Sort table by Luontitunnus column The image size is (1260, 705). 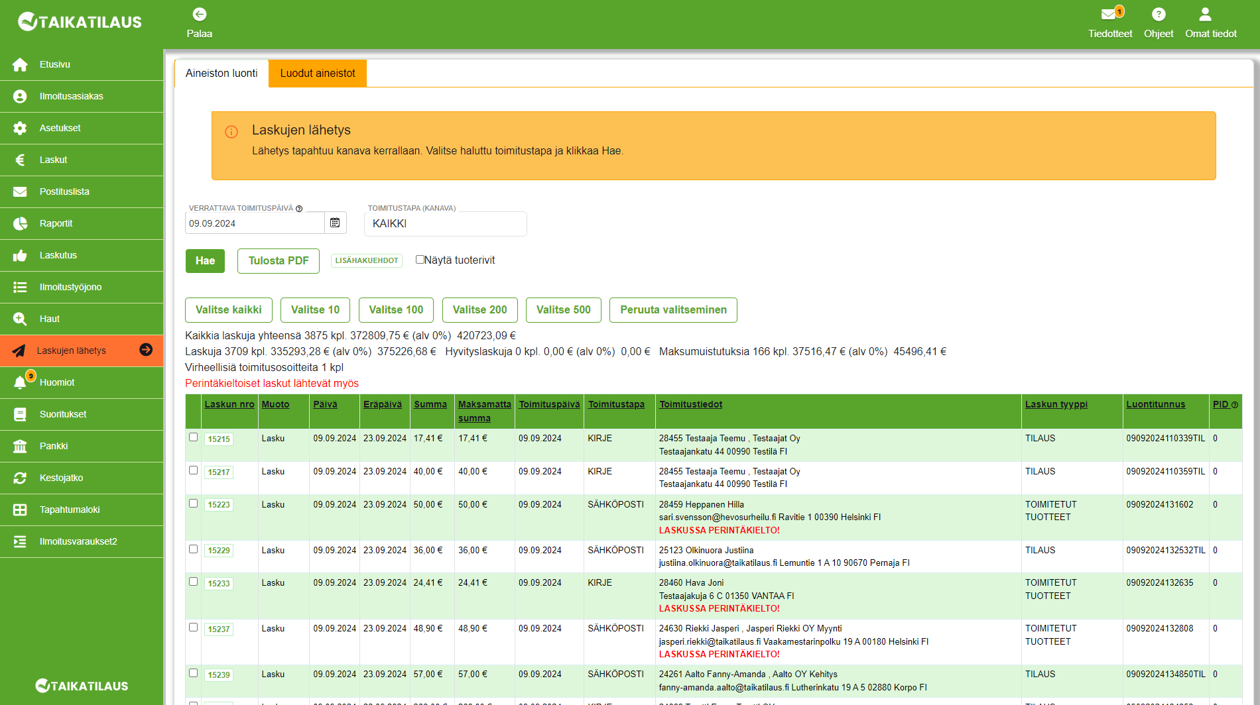click(x=1155, y=404)
